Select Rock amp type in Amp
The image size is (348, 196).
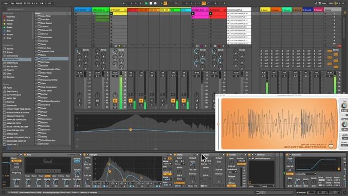click(47, 176)
